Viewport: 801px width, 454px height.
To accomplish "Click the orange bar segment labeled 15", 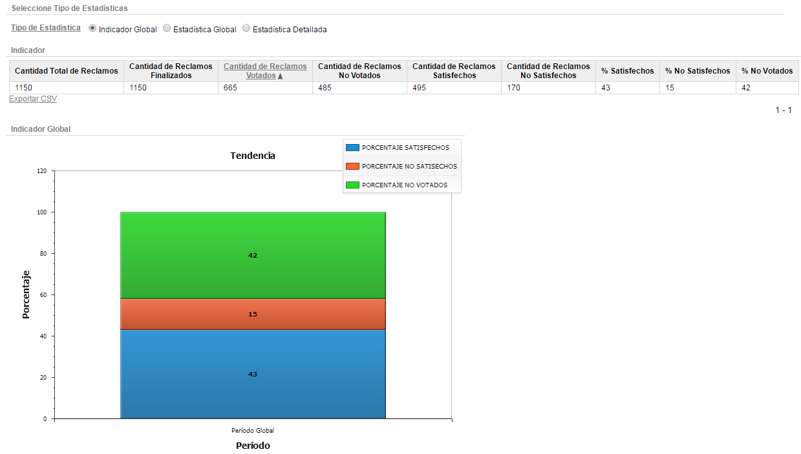I will coord(253,314).
